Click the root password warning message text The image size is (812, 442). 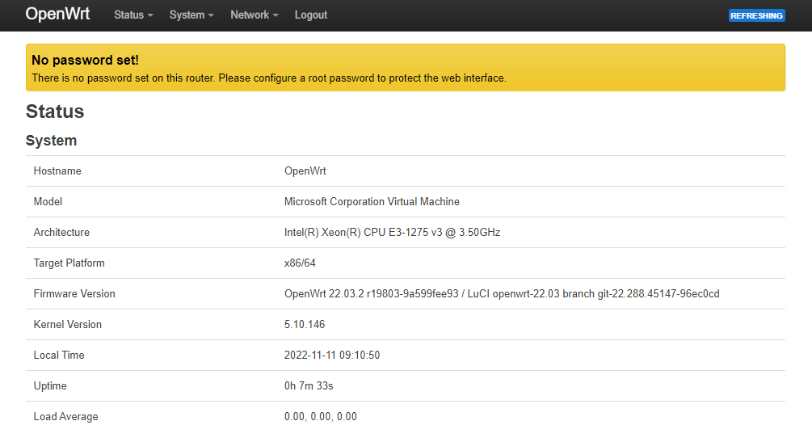[x=268, y=78]
